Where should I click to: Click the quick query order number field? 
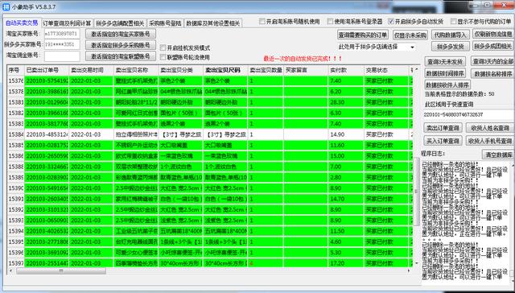coord(468,114)
